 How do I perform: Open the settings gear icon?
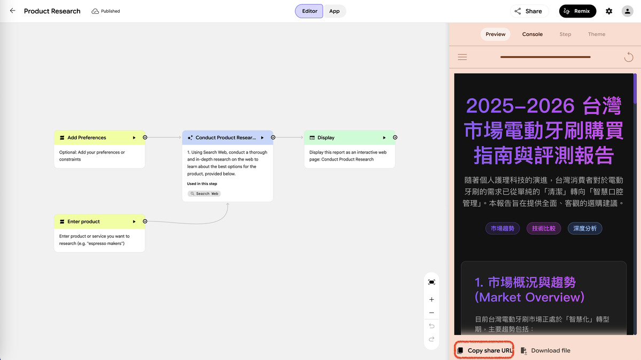pyautogui.click(x=609, y=11)
